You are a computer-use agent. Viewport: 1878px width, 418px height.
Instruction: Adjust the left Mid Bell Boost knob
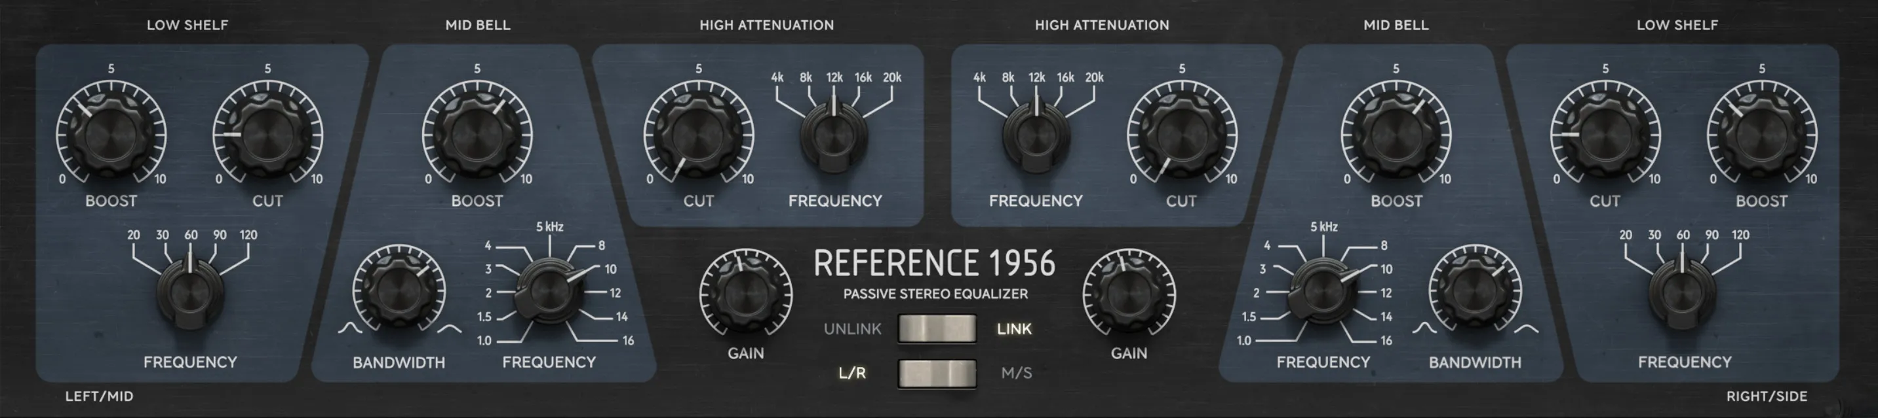(x=477, y=135)
